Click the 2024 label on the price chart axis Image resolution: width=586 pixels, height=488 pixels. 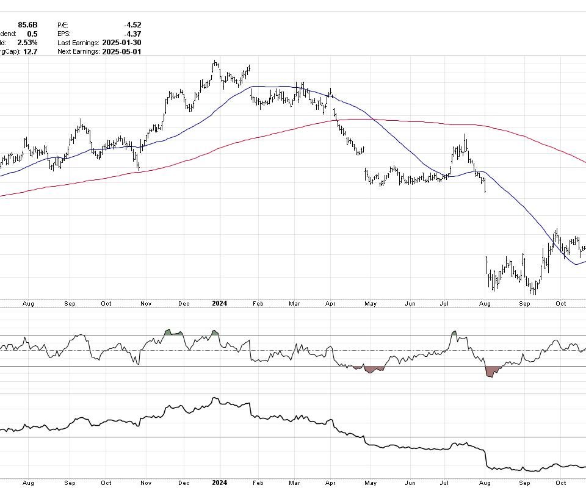point(219,303)
